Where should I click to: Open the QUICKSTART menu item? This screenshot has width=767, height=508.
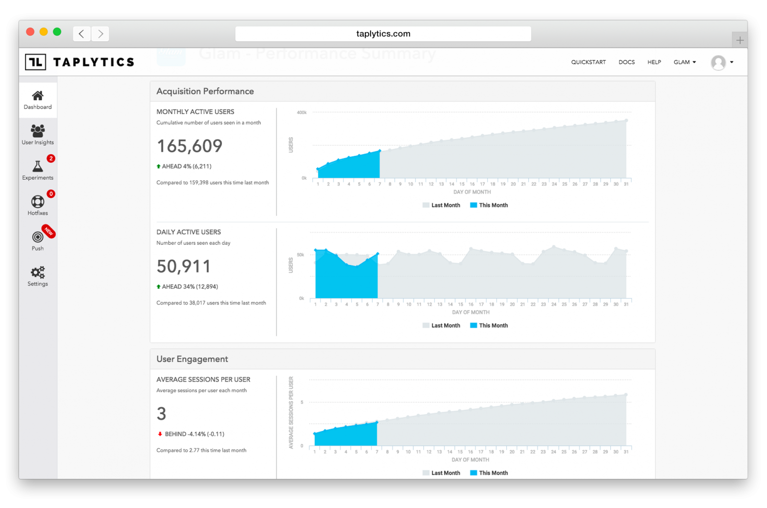click(588, 62)
